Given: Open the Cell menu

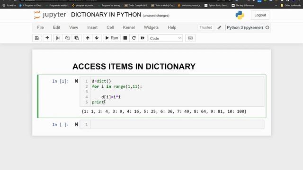Looking at the screenshot, I should click(x=110, y=27).
